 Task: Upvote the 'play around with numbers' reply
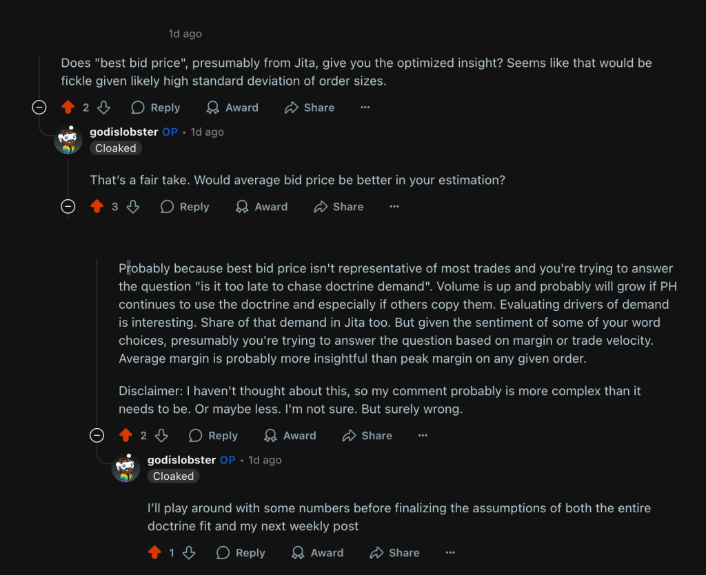point(154,553)
